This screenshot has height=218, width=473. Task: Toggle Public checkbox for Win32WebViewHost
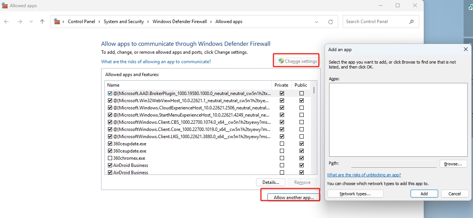pos(301,101)
